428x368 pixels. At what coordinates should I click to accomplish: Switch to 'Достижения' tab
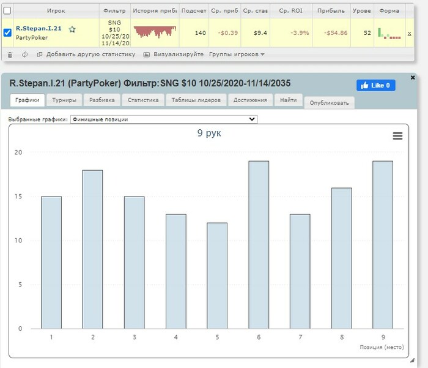pyautogui.click(x=250, y=100)
